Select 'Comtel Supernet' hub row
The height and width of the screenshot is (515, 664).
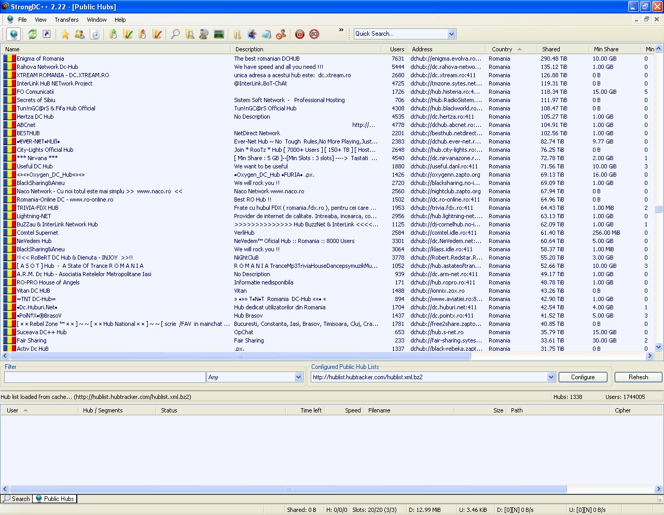click(328, 233)
